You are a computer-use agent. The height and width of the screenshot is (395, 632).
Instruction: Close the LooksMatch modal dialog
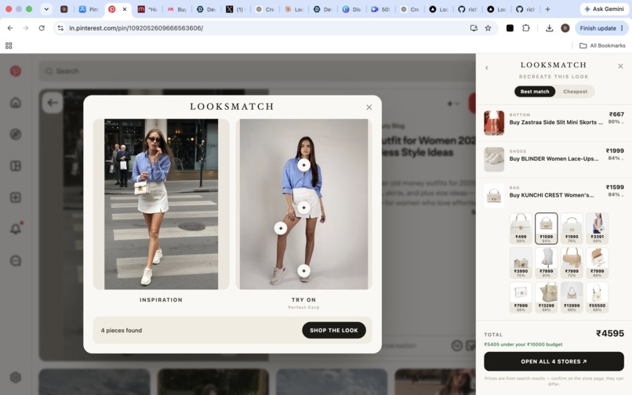[369, 107]
